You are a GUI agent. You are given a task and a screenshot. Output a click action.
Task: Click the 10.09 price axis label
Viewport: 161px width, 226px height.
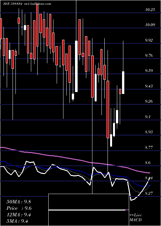coord(150,25)
